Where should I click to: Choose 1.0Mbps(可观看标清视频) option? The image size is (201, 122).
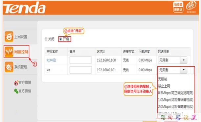coord(175,100)
